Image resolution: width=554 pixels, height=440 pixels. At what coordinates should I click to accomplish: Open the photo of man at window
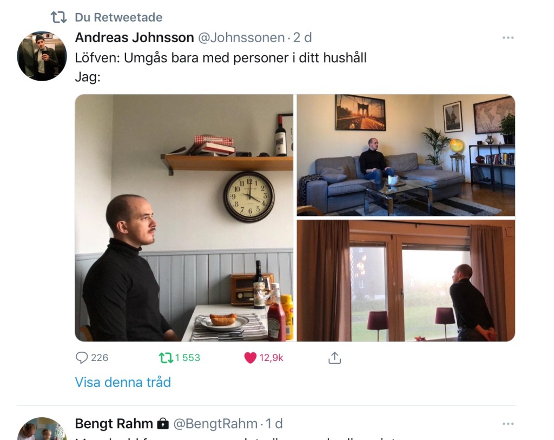point(406,280)
